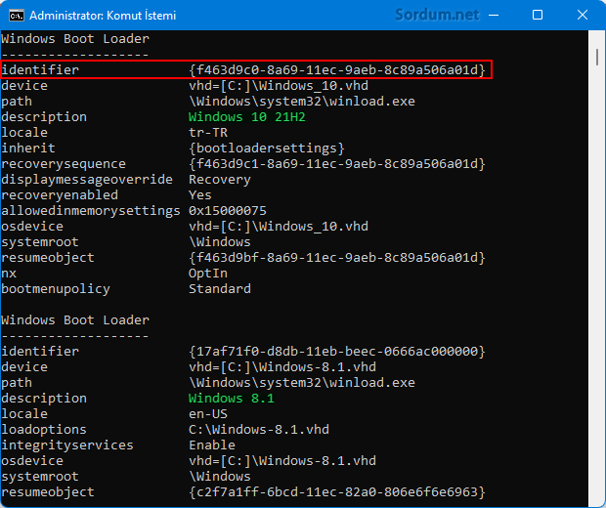Screen dimensions: 606x508
Task: Click the bootmenupolicy label
Action: [56, 289]
